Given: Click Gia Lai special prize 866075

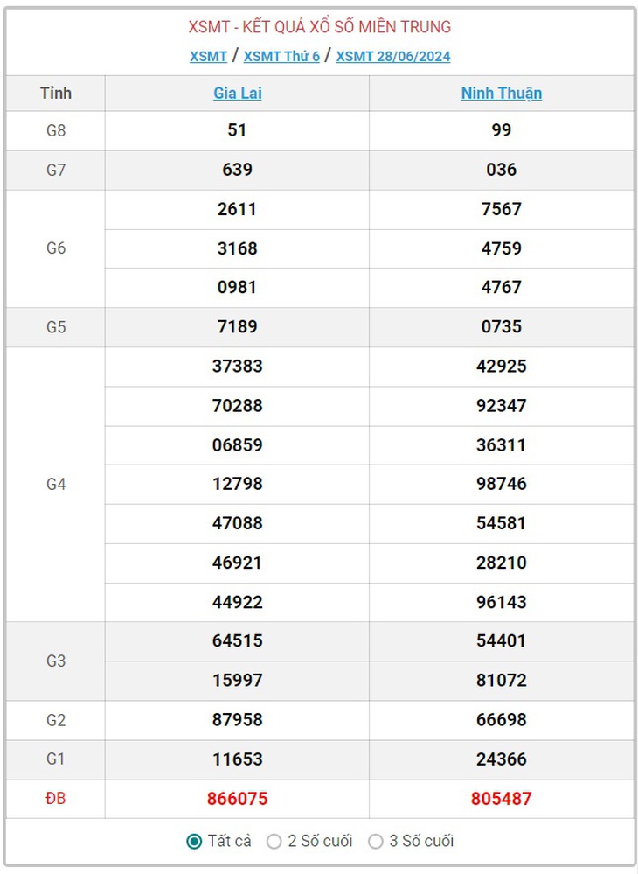Looking at the screenshot, I should click(237, 798).
